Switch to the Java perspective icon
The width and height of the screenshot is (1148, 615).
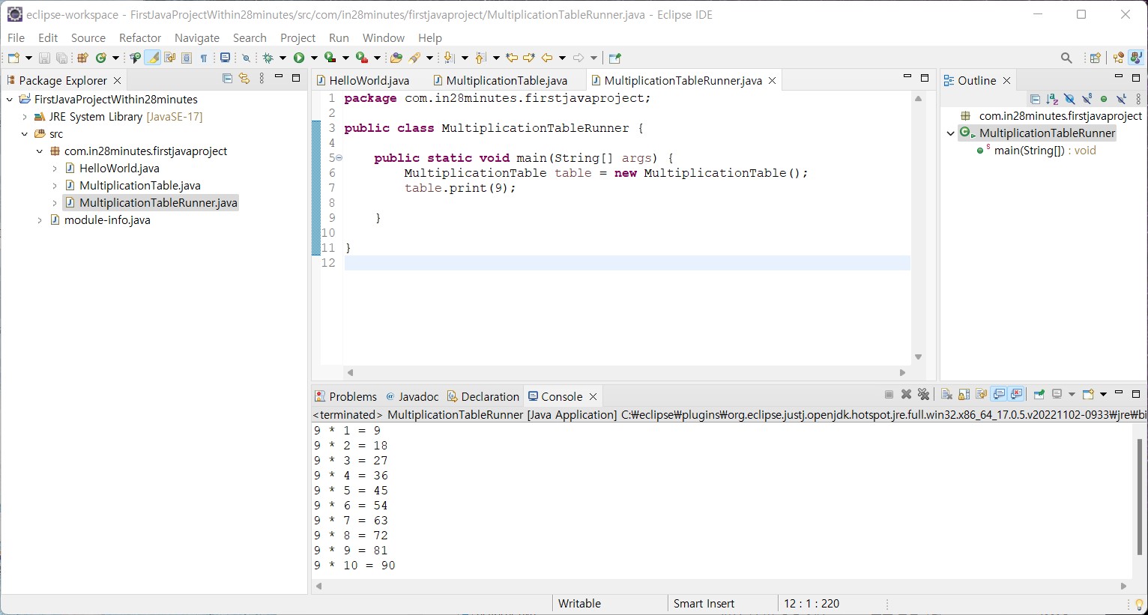coord(1136,58)
